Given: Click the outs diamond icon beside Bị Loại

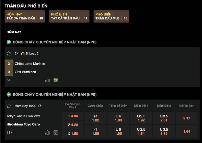Looking at the screenshot, I should (x=22, y=53).
